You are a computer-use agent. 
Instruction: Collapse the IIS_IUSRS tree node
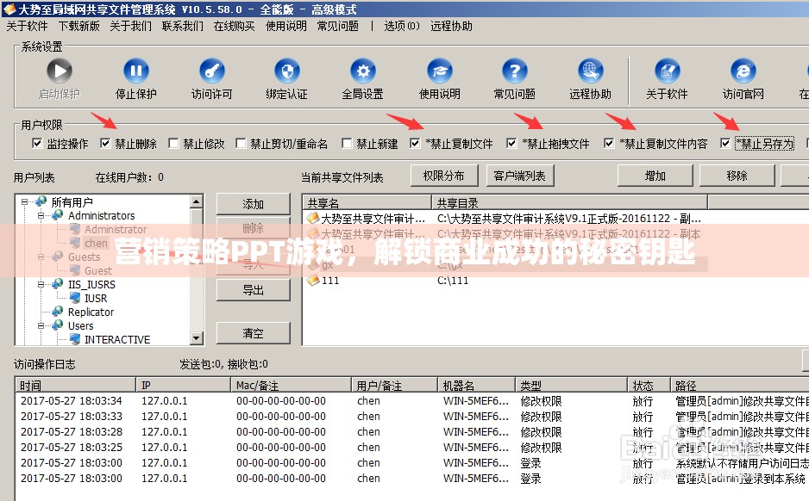tap(41, 284)
